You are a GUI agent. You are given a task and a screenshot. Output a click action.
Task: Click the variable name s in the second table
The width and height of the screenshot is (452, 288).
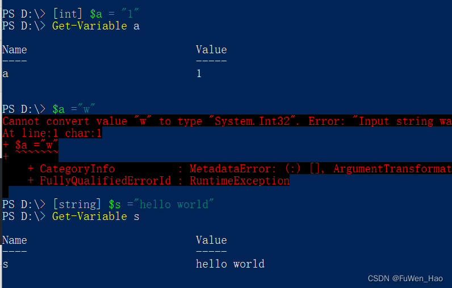point(5,264)
